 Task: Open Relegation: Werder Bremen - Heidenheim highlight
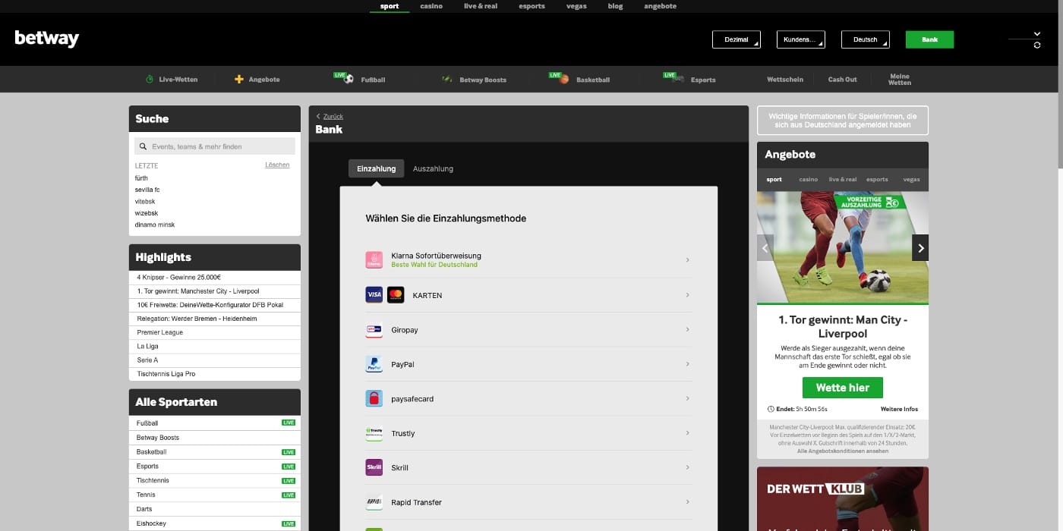(x=215, y=319)
